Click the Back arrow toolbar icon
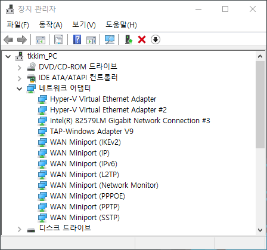Screen dimensions: 267x250 [x=8, y=39]
